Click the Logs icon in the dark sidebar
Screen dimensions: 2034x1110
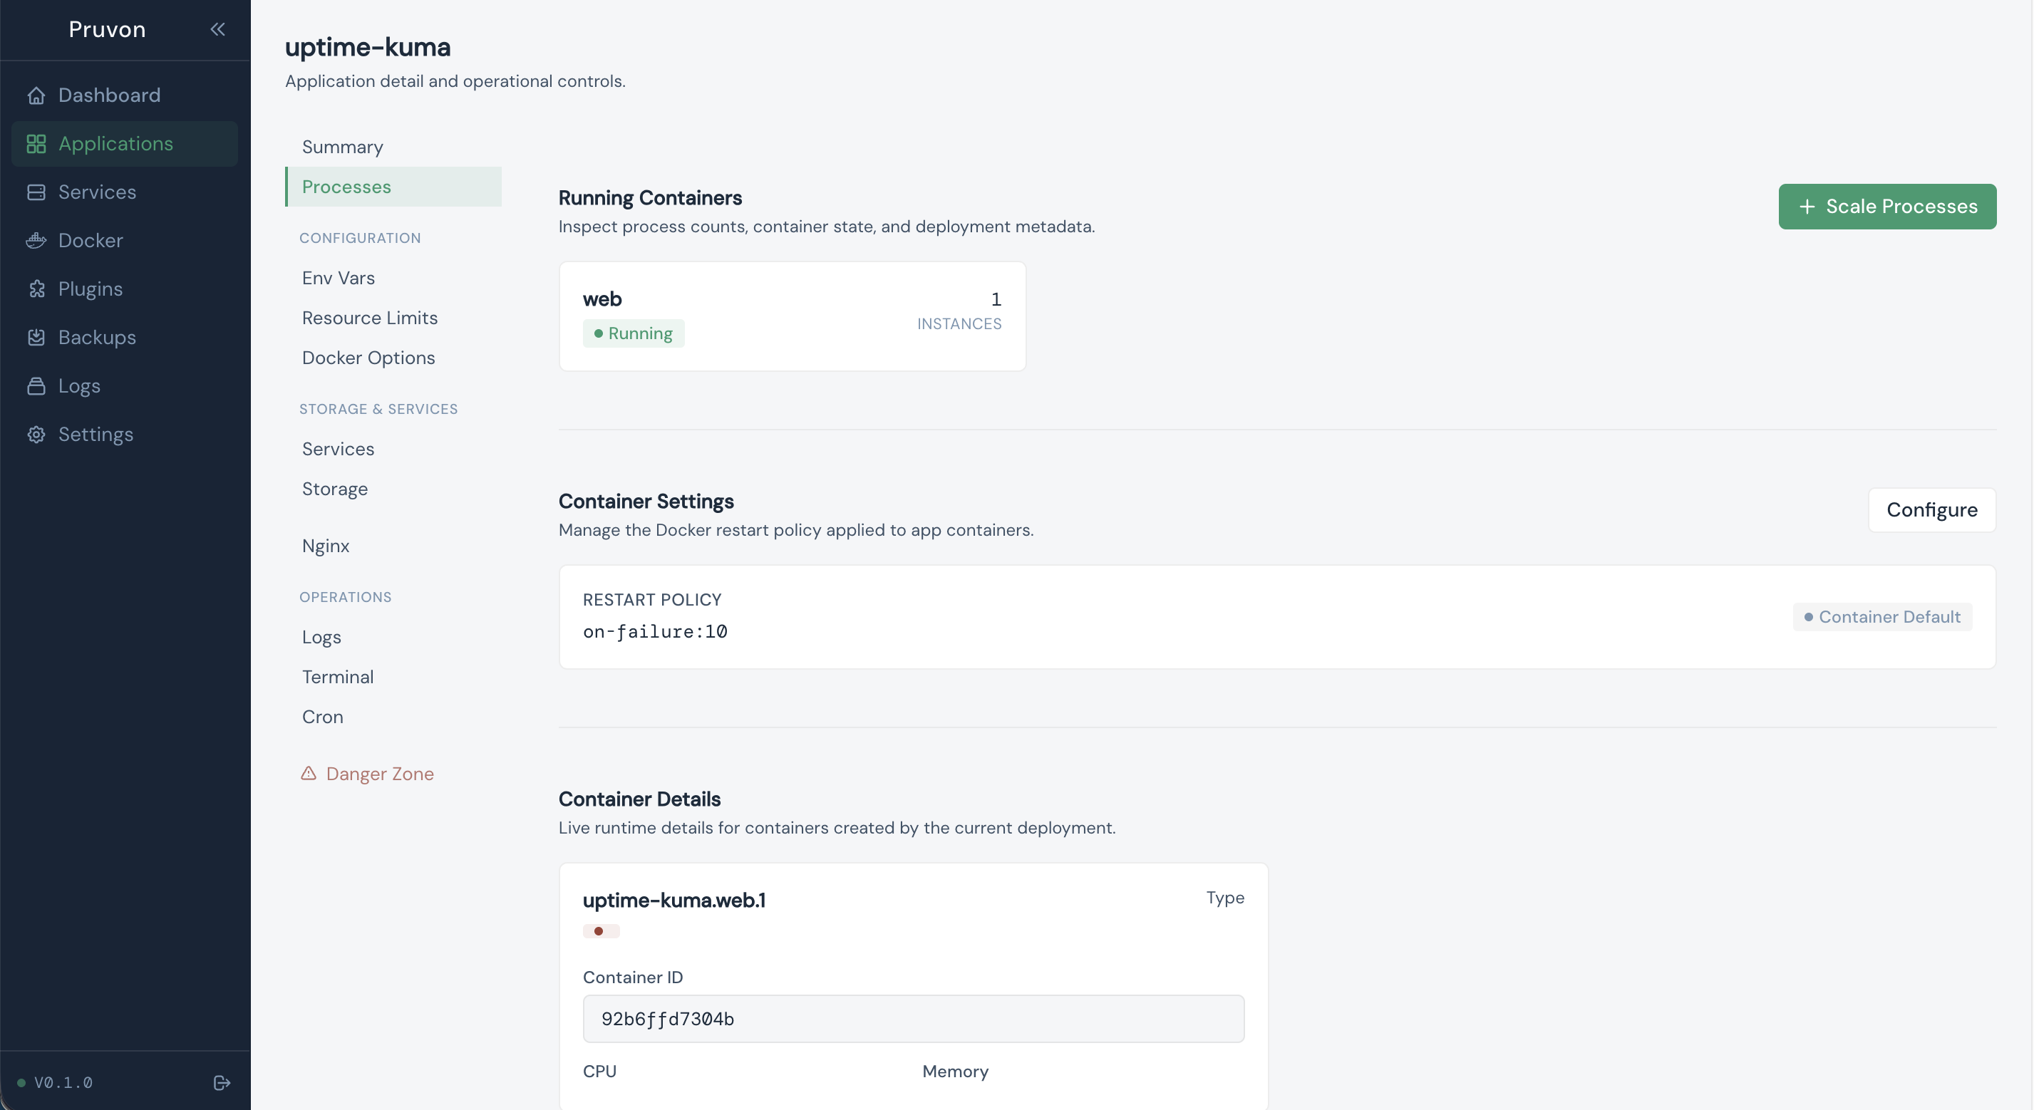tap(36, 386)
